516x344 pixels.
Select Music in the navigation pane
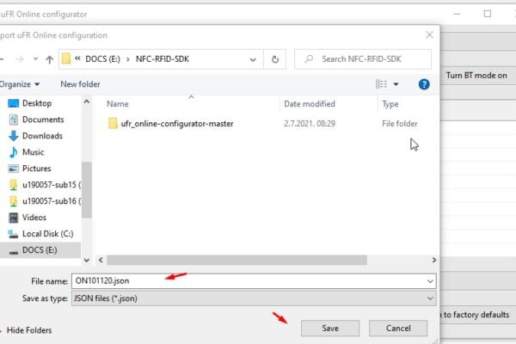33,152
